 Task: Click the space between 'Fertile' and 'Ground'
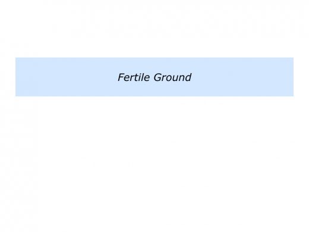tap(152, 77)
